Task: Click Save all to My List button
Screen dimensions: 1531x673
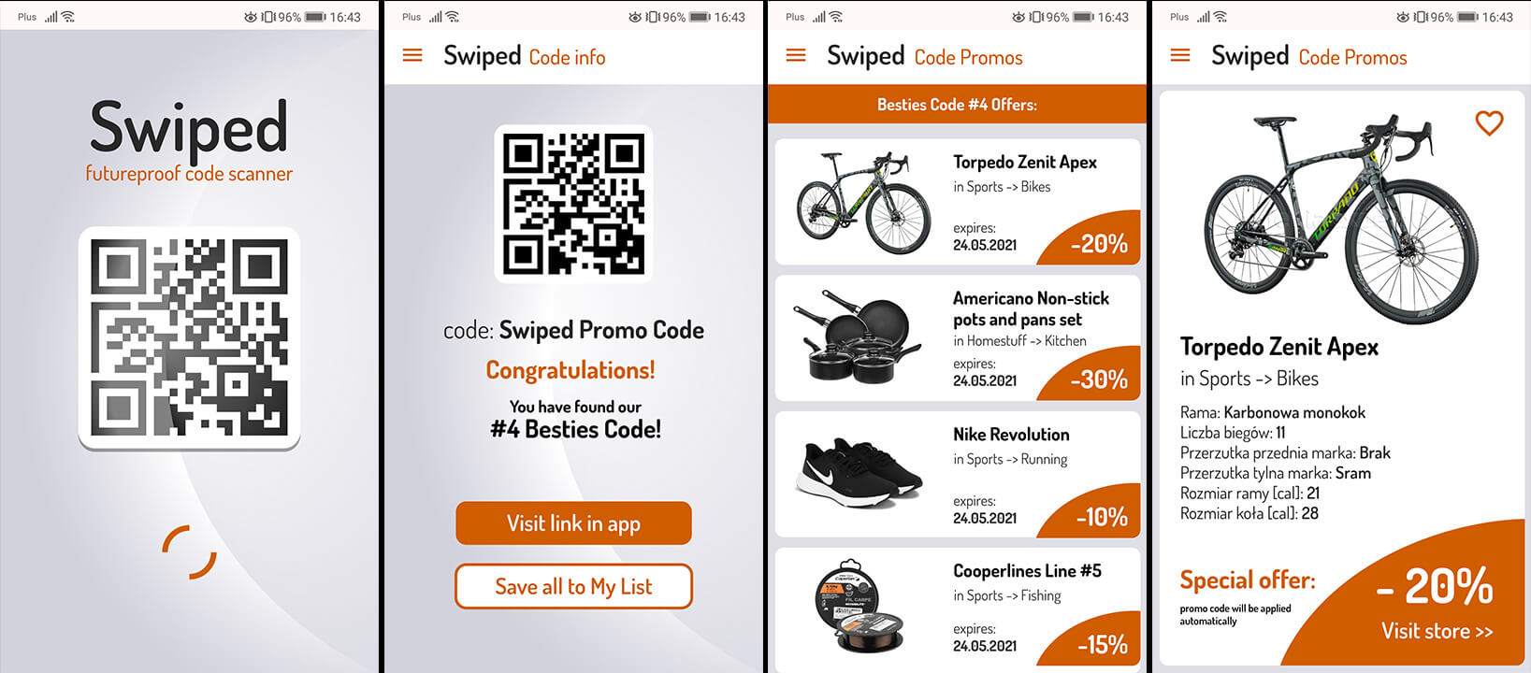Action: 573,586
